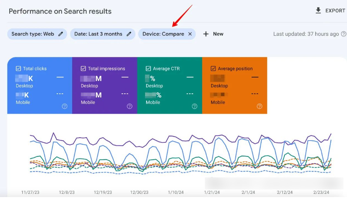Remove the Device: Compare filter
Image resolution: width=347 pixels, height=207 pixels.
click(x=190, y=34)
